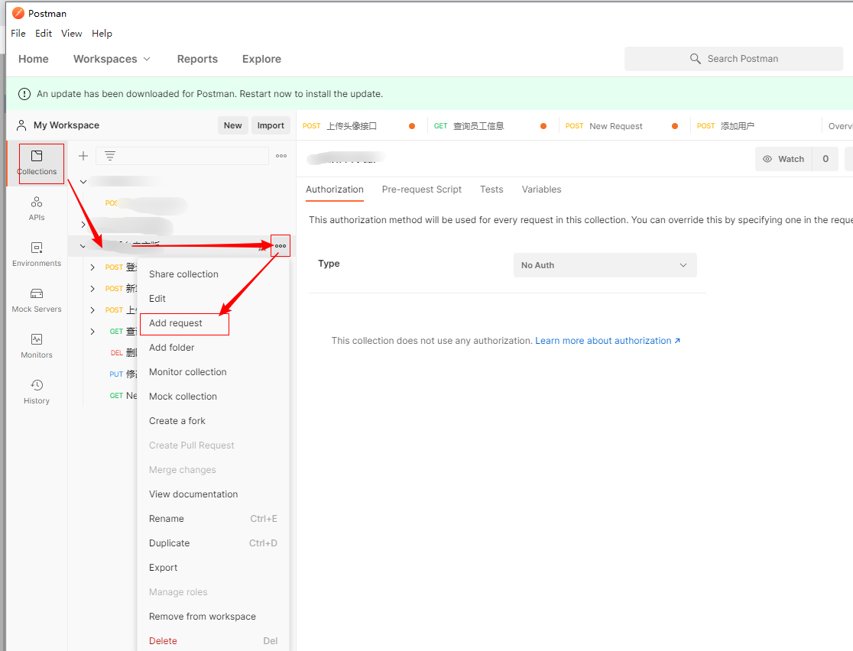Image resolution: width=853 pixels, height=651 pixels.
Task: Open the Edit menu in menu bar
Action: pos(44,33)
